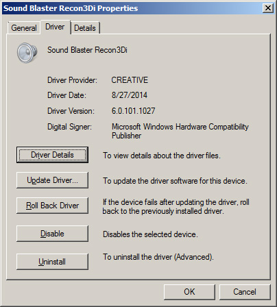Click Roll Back Driver button
Screen dimensions: 277x307
(x=52, y=206)
